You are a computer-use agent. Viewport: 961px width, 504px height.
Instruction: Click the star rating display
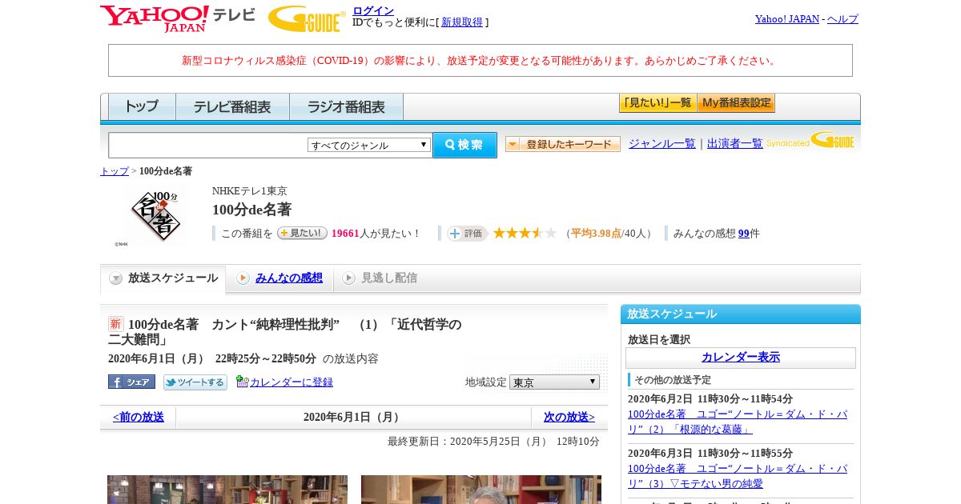[x=525, y=233]
